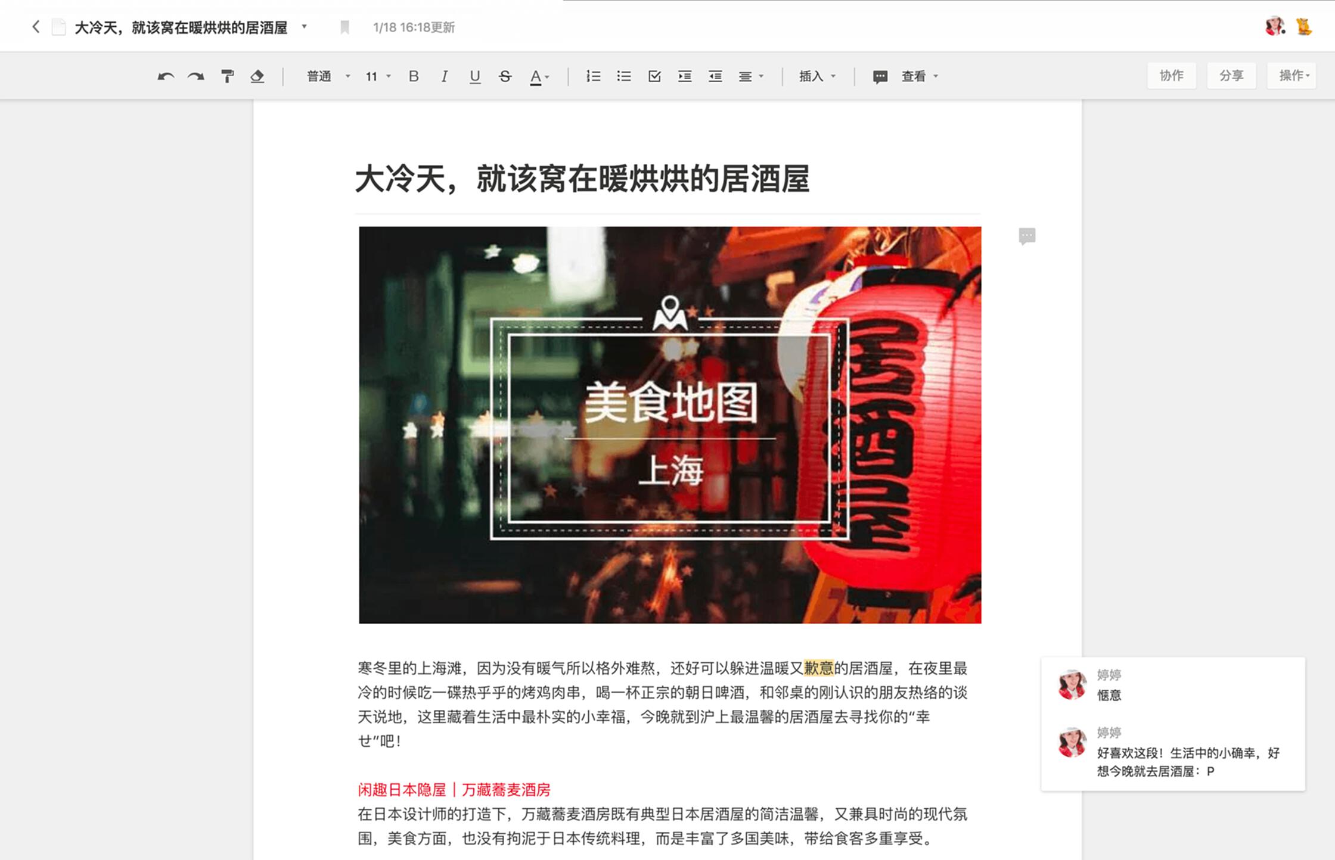This screenshot has height=860, width=1335.
Task: Select the format painter tool
Action: point(227,76)
